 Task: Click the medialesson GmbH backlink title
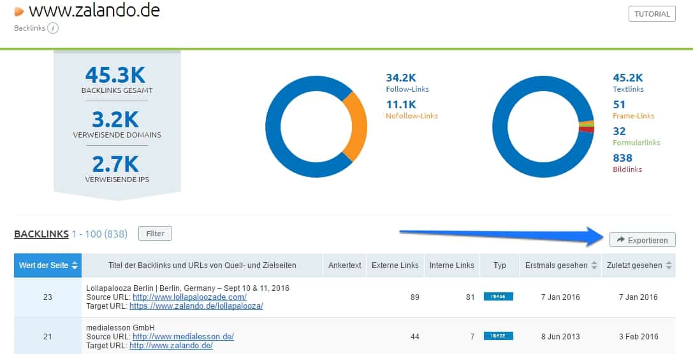(x=120, y=327)
